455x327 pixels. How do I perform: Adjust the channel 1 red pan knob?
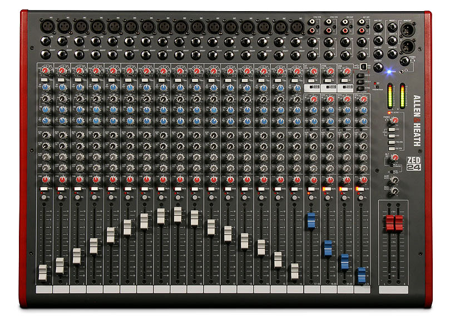coord(45,179)
